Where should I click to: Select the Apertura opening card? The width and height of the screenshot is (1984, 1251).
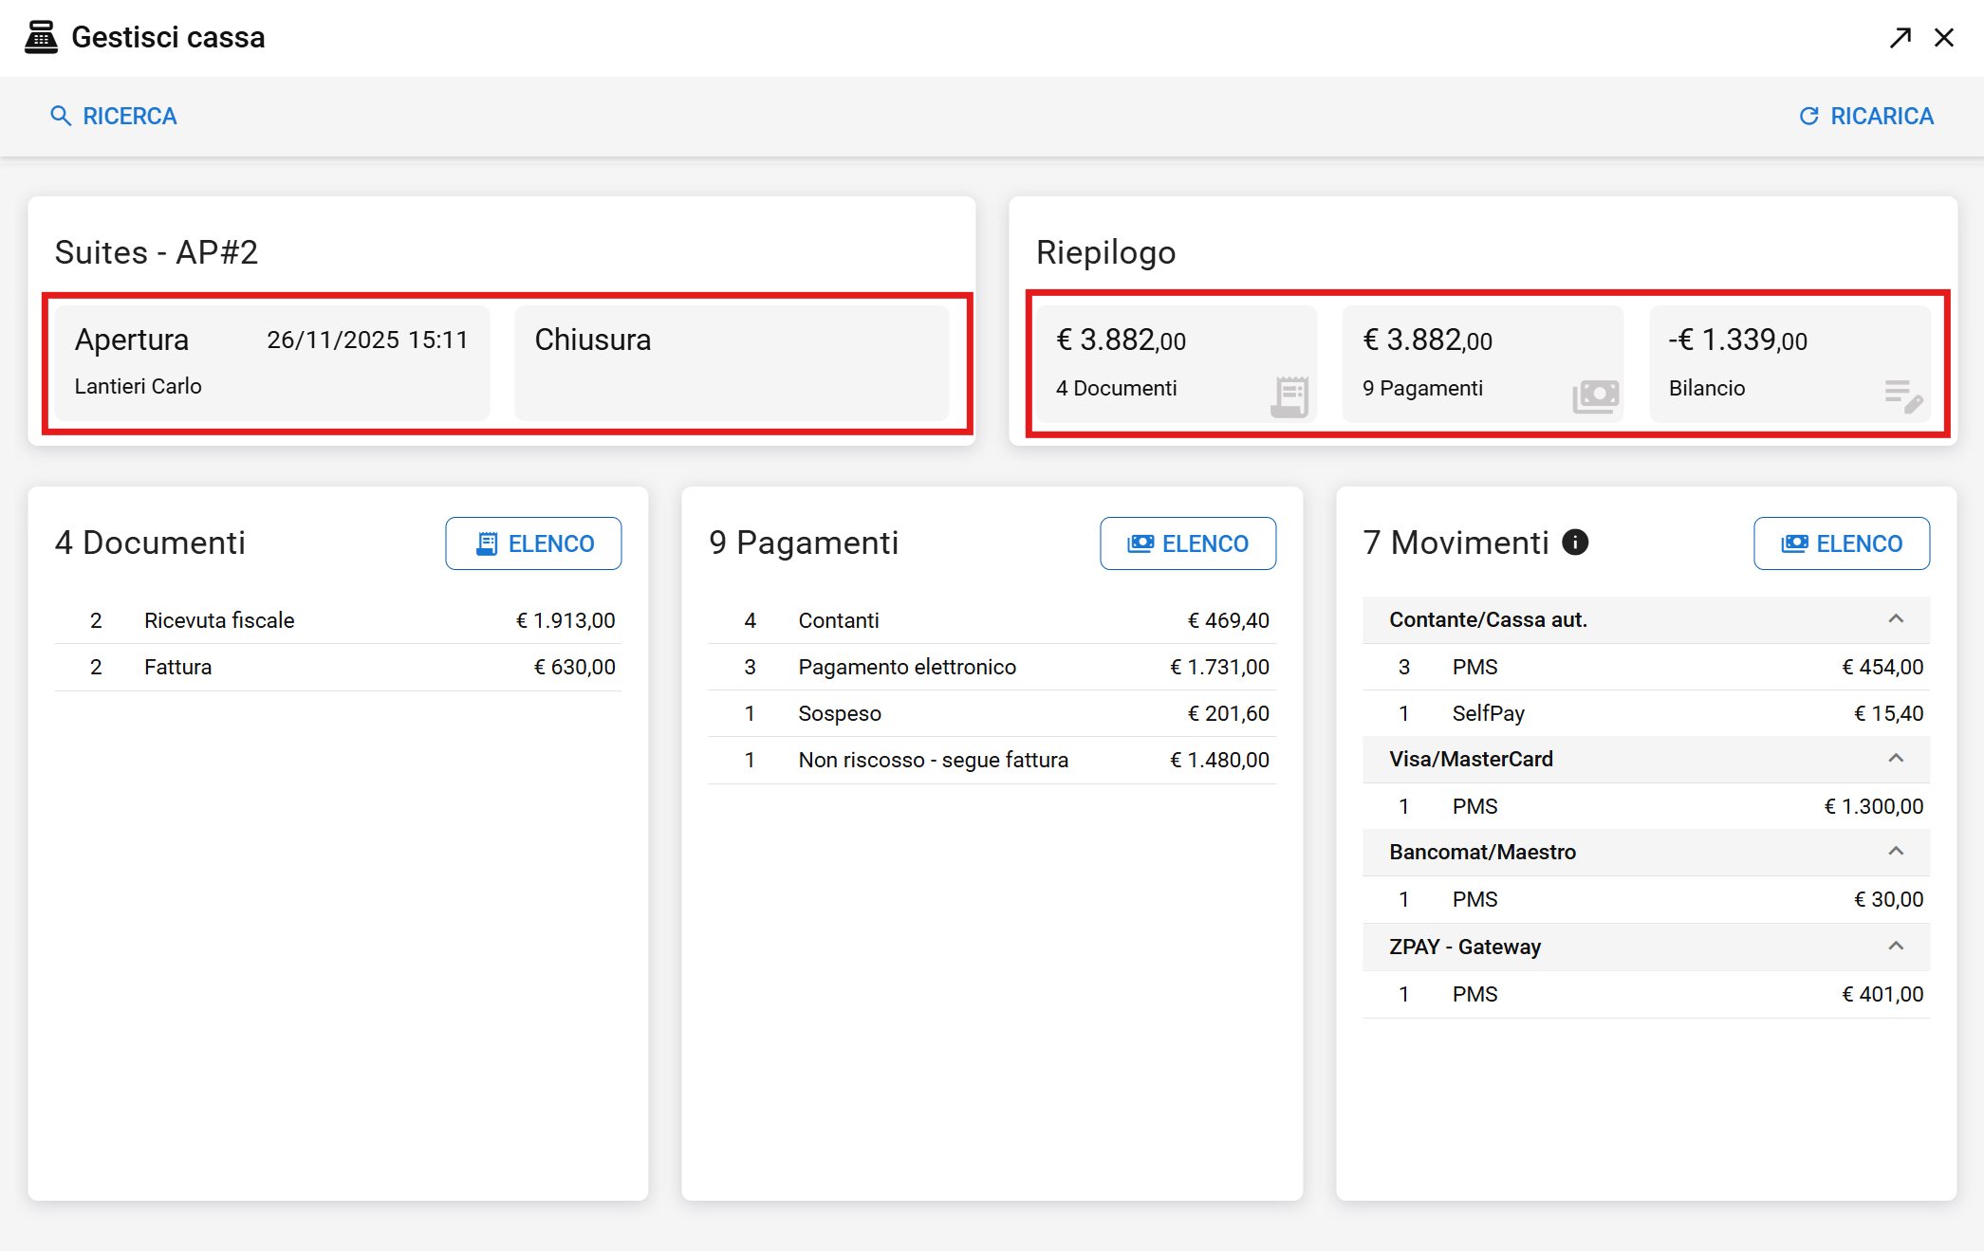272,362
